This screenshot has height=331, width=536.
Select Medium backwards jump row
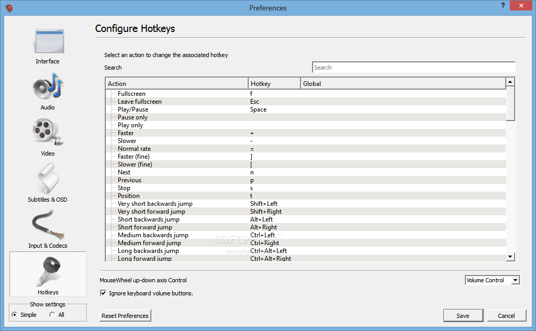coord(306,235)
